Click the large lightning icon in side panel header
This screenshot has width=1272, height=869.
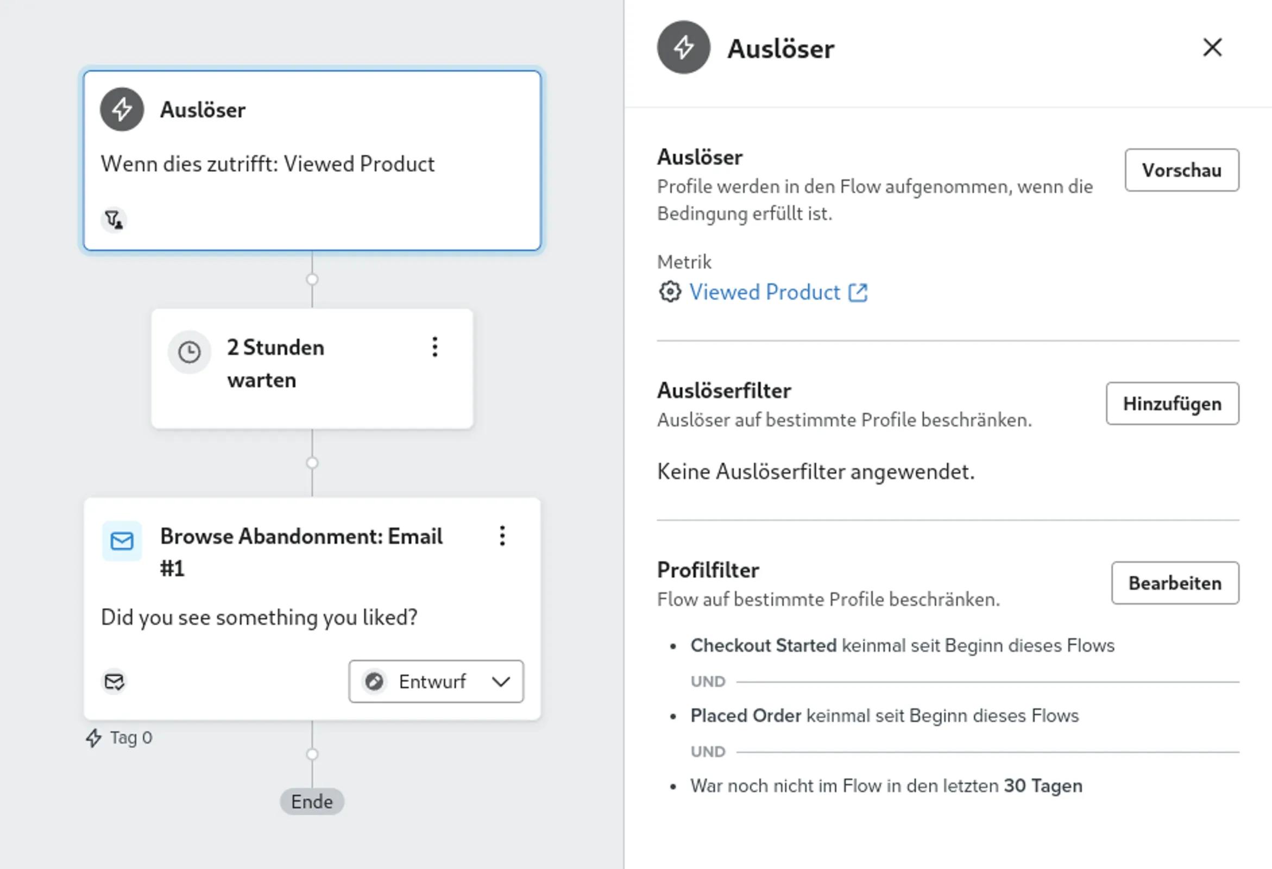pyautogui.click(x=684, y=48)
